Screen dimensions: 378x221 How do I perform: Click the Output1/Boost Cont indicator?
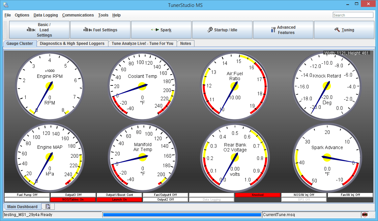tap(119, 195)
